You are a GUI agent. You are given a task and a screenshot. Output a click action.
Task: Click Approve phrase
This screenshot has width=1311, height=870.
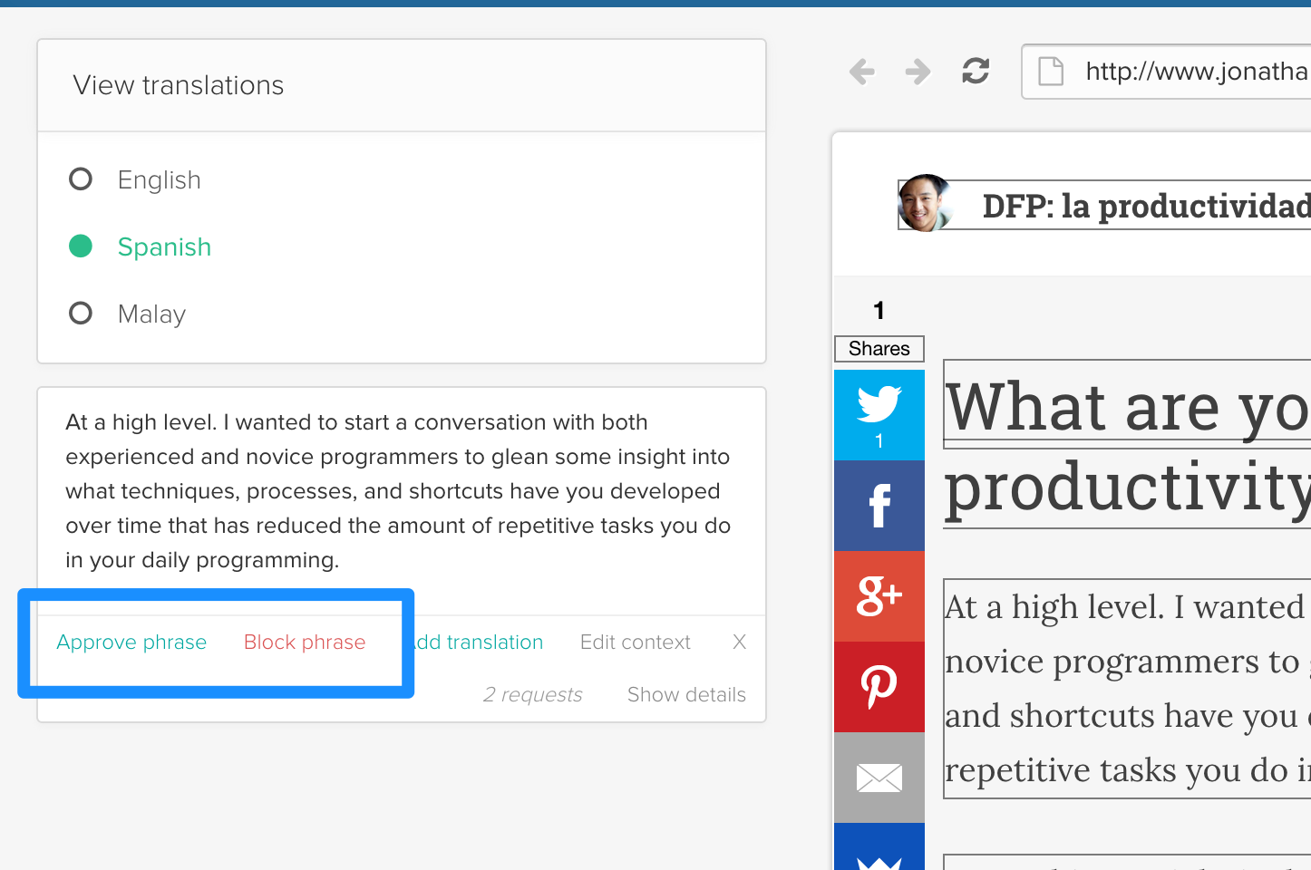tap(131, 642)
